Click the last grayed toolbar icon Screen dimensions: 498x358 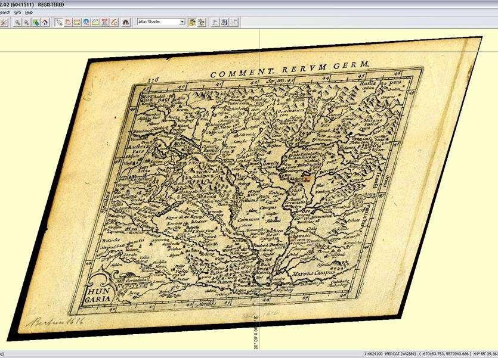pyautogui.click(x=234, y=22)
